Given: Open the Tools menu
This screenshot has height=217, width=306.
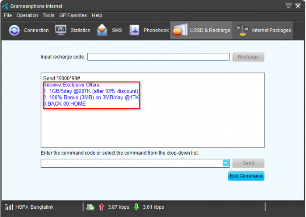Looking at the screenshot, I should pyautogui.click(x=49, y=15).
